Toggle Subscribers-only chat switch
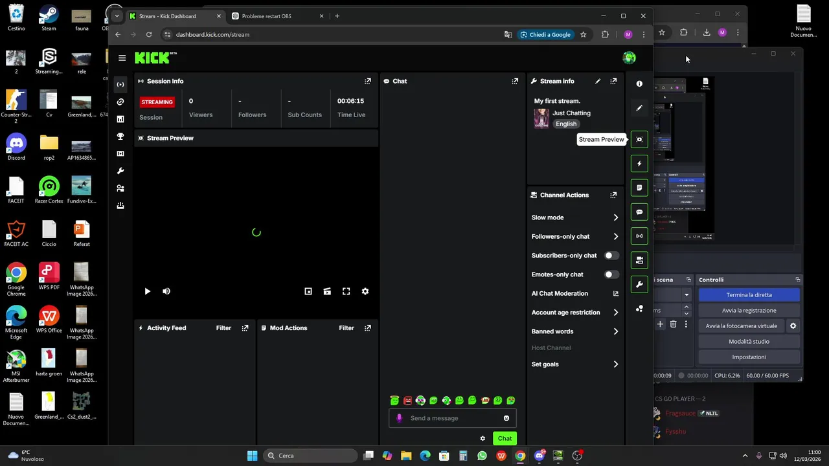The width and height of the screenshot is (829, 466). coord(611,256)
